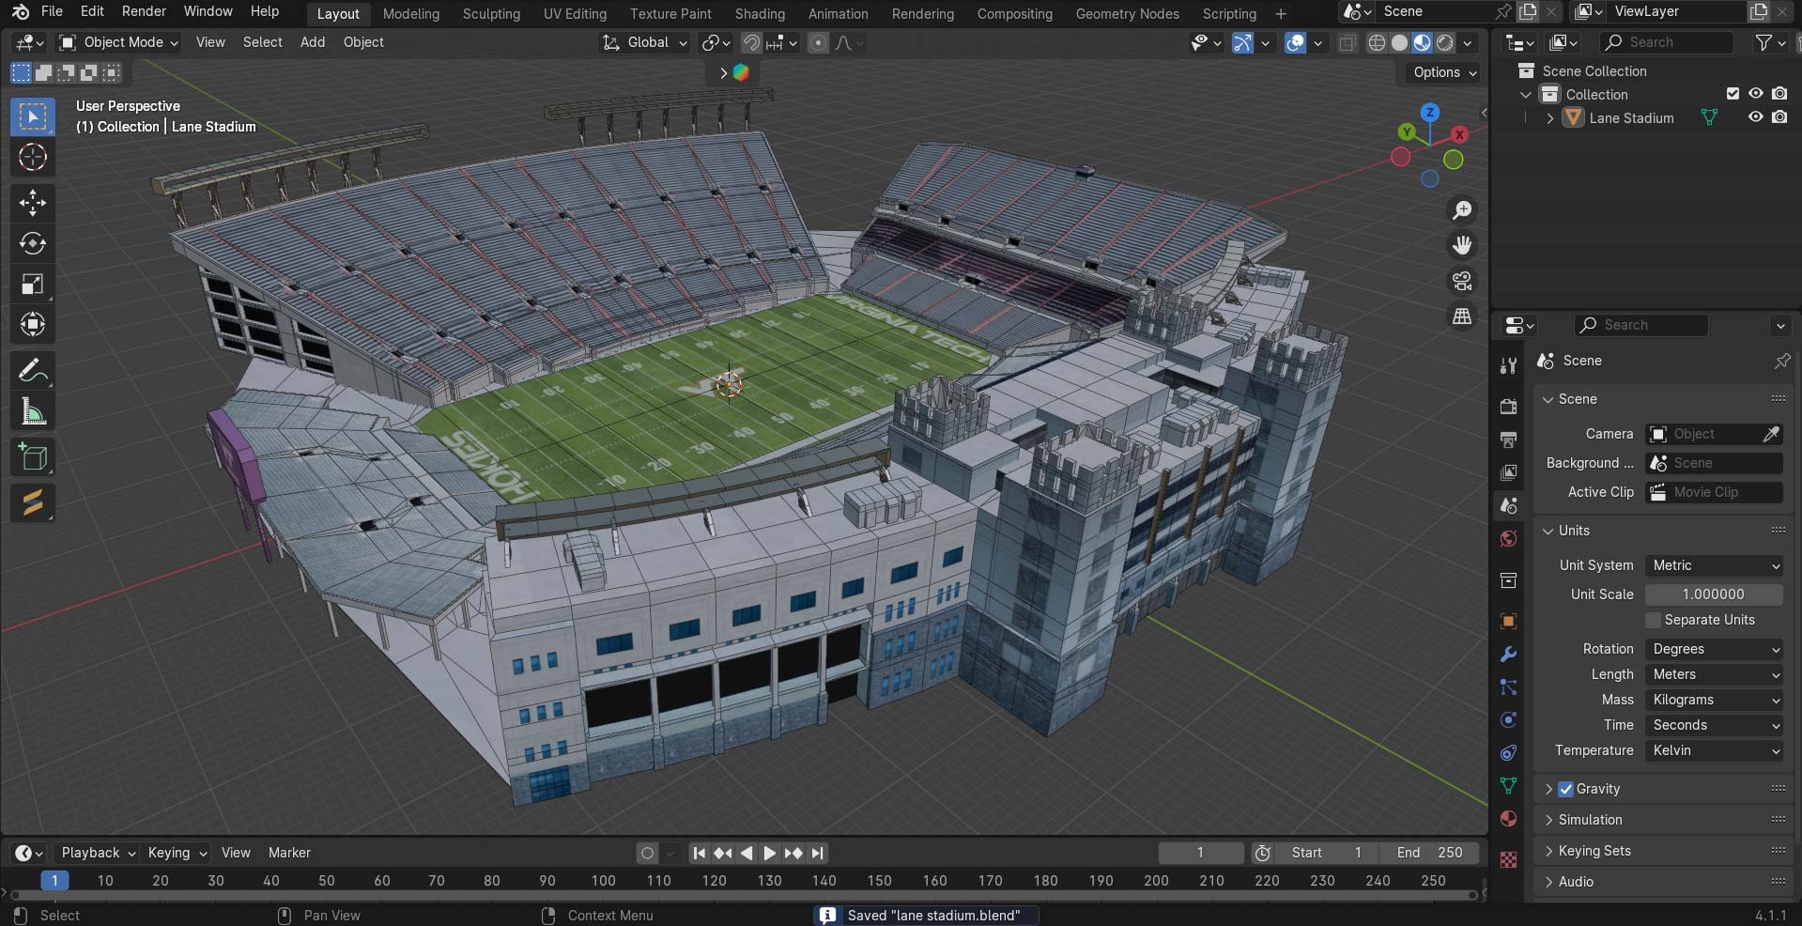Viewport: 1802px width, 926px height.
Task: Toggle snapping magnet in the header
Action: point(750,42)
